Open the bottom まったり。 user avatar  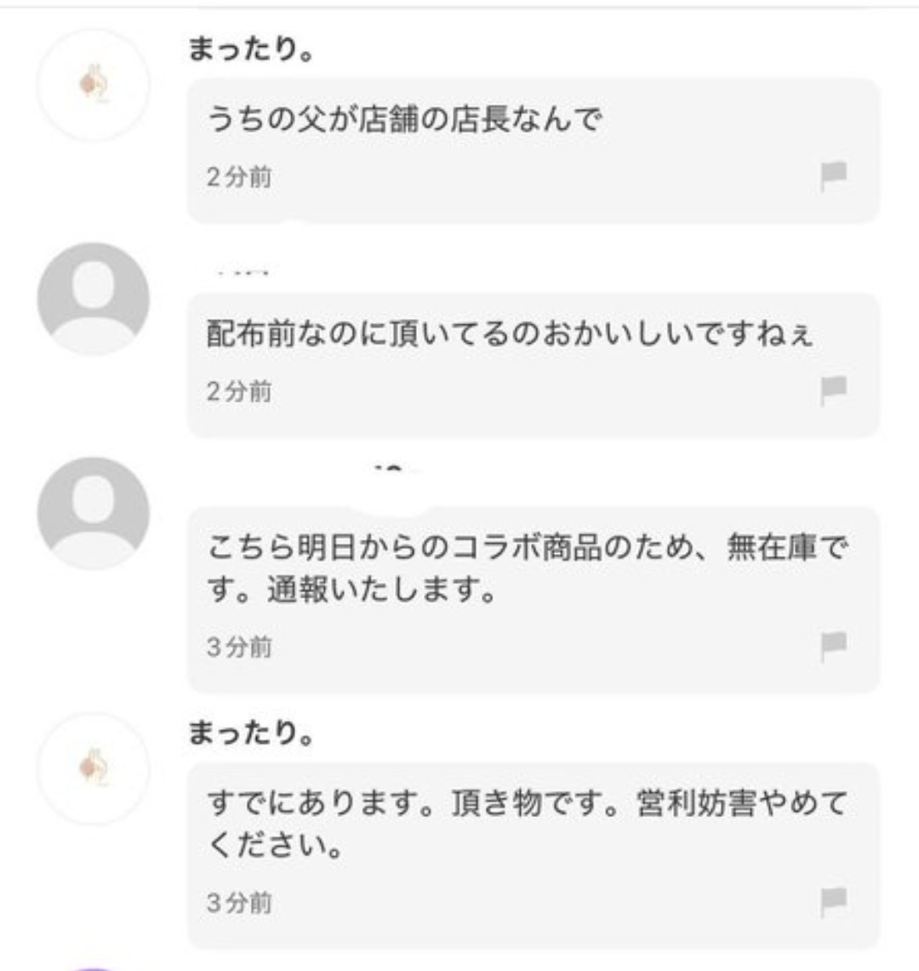(x=94, y=768)
